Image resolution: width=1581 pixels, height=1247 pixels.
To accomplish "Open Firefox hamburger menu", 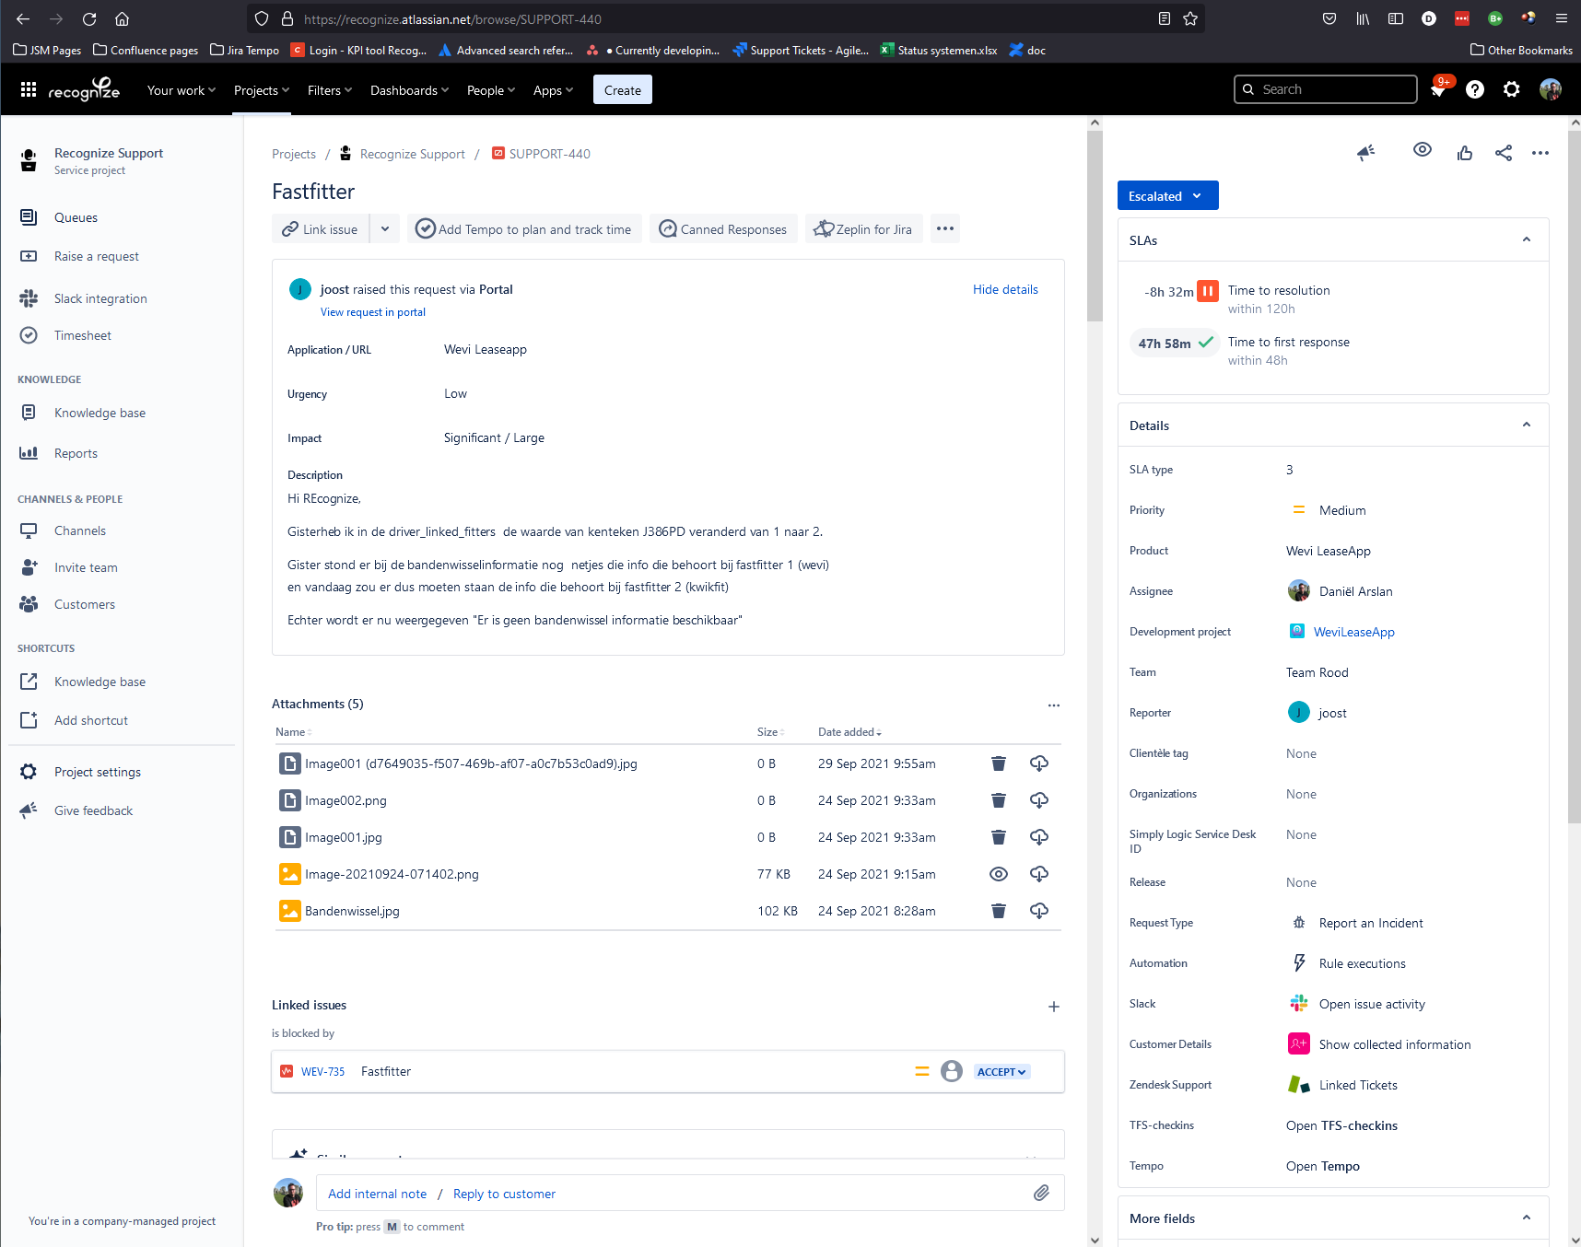I will 1561,18.
